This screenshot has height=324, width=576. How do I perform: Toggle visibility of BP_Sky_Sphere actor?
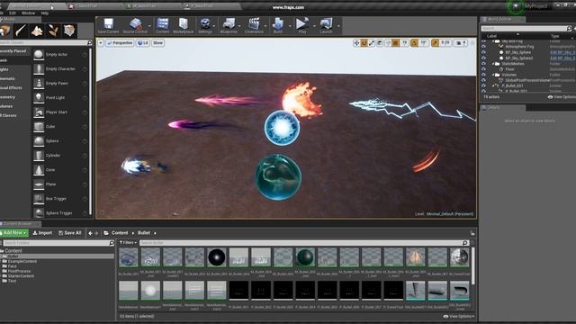coord(484,52)
